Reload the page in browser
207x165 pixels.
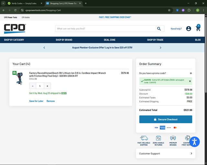coord(15,10)
